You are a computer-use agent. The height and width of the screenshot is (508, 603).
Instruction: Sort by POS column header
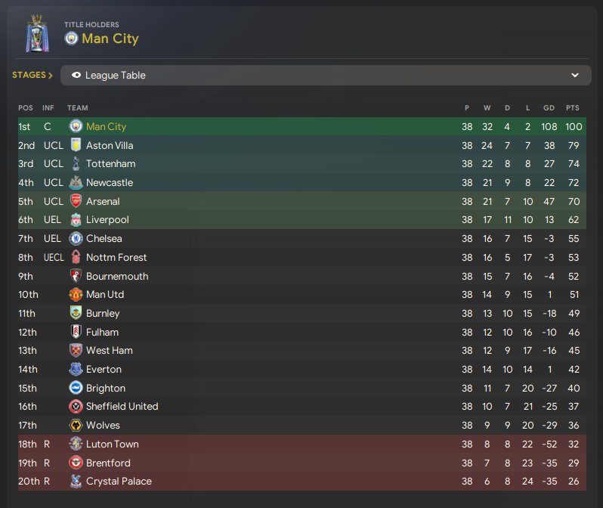(x=26, y=108)
